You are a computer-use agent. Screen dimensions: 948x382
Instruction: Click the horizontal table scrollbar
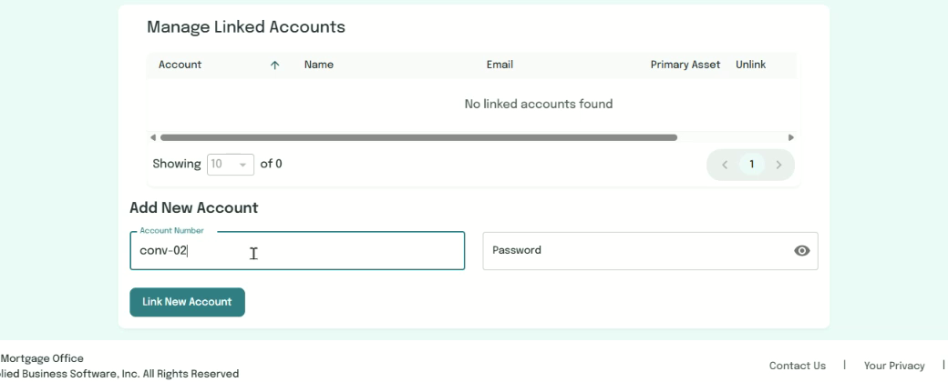coord(419,138)
